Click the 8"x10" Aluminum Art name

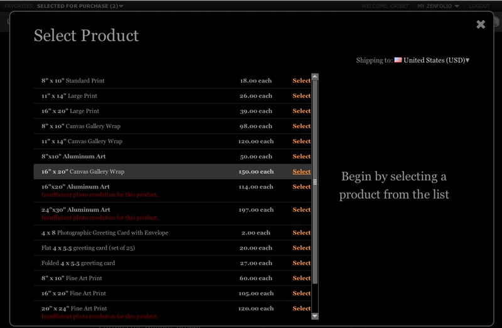(73, 156)
